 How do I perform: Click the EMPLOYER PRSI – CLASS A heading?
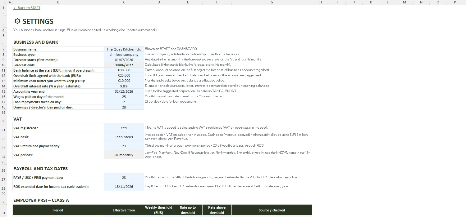[x=41, y=200]
